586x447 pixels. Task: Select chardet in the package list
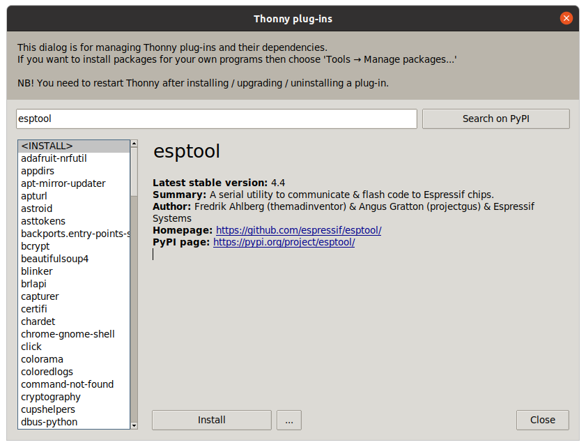click(x=74, y=321)
